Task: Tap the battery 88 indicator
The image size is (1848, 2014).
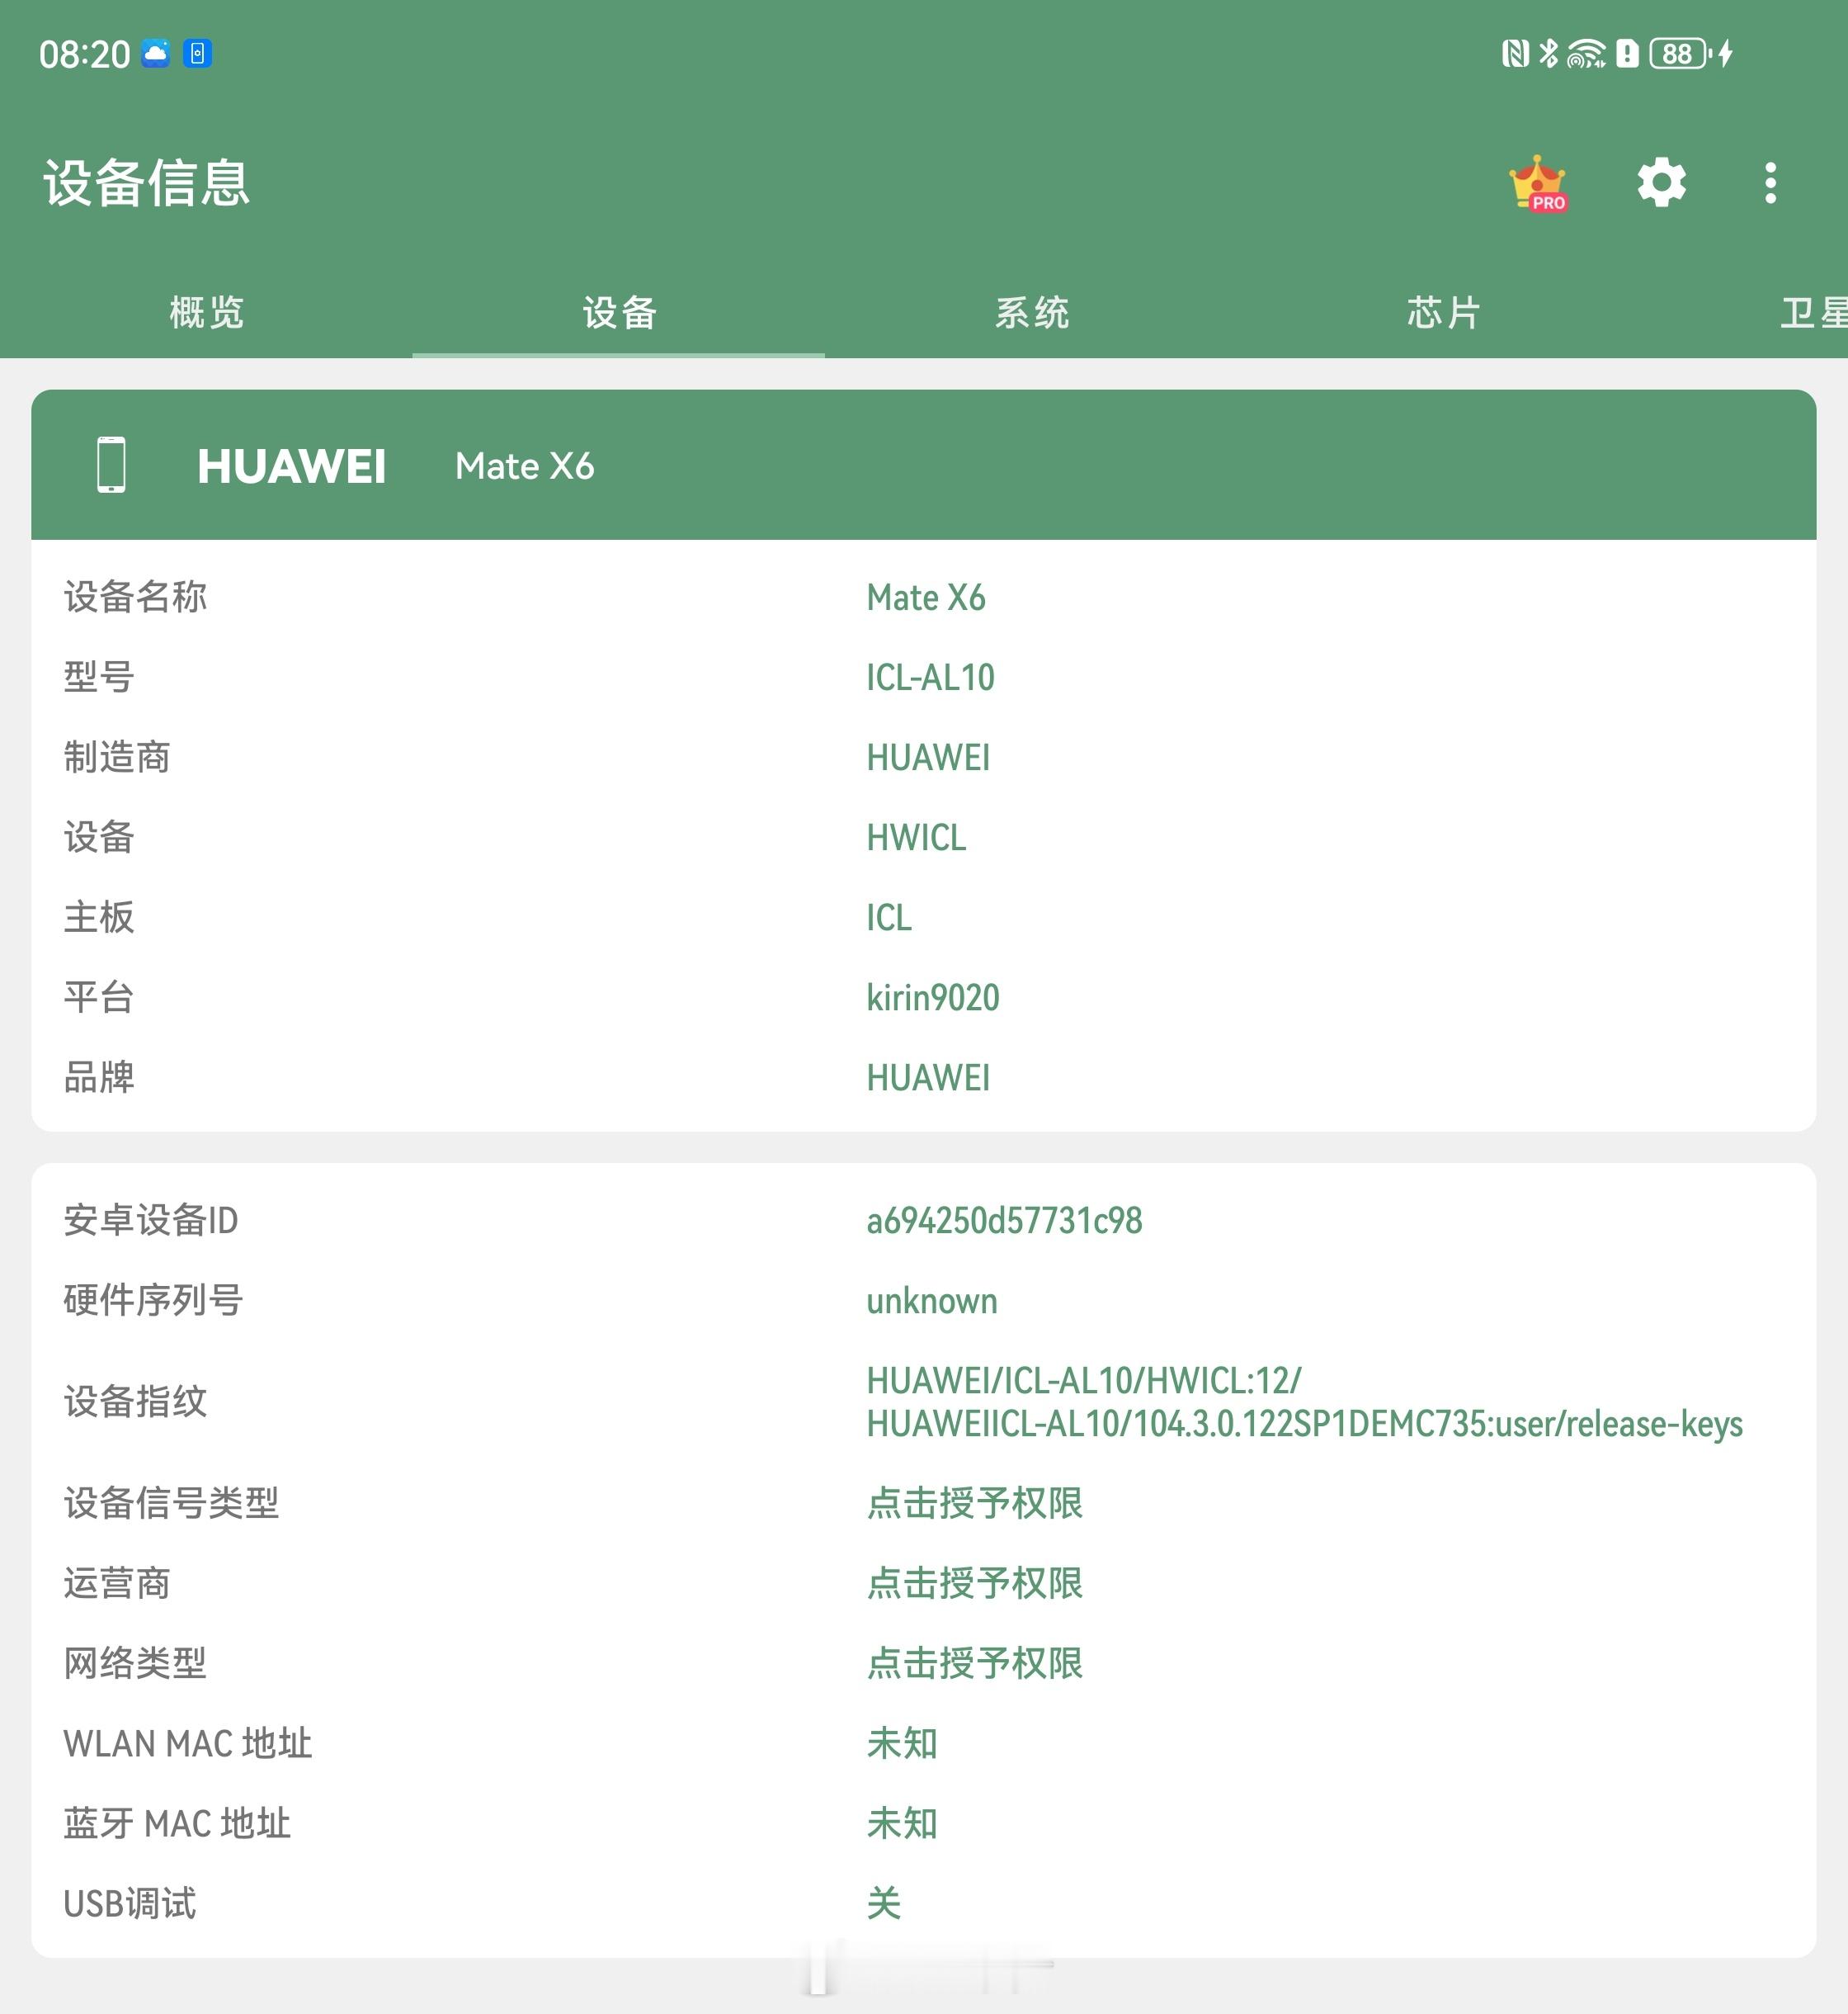Action: pos(1680,53)
